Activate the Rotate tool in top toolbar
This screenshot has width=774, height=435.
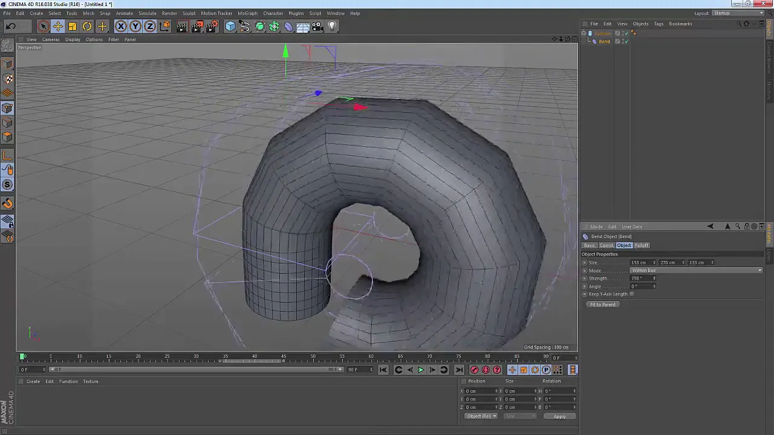tap(87, 26)
